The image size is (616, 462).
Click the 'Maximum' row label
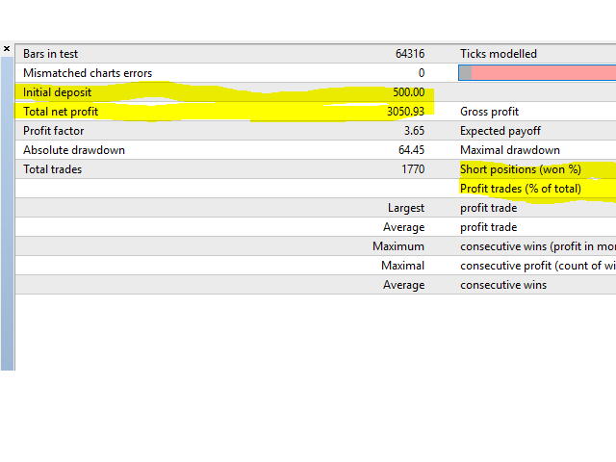398,246
